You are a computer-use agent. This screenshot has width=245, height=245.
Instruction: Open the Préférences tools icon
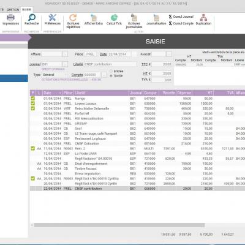52,18
